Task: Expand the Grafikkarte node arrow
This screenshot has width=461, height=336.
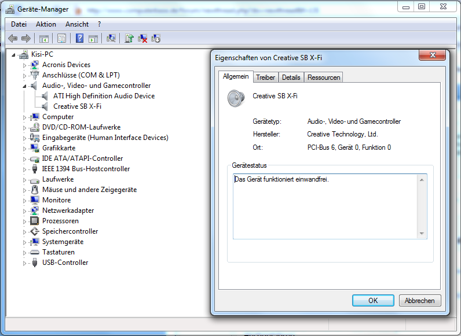Action: [24, 149]
